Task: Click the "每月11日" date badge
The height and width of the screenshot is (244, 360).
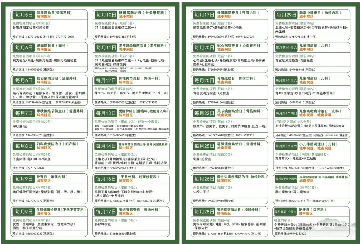Action: (x=106, y=48)
